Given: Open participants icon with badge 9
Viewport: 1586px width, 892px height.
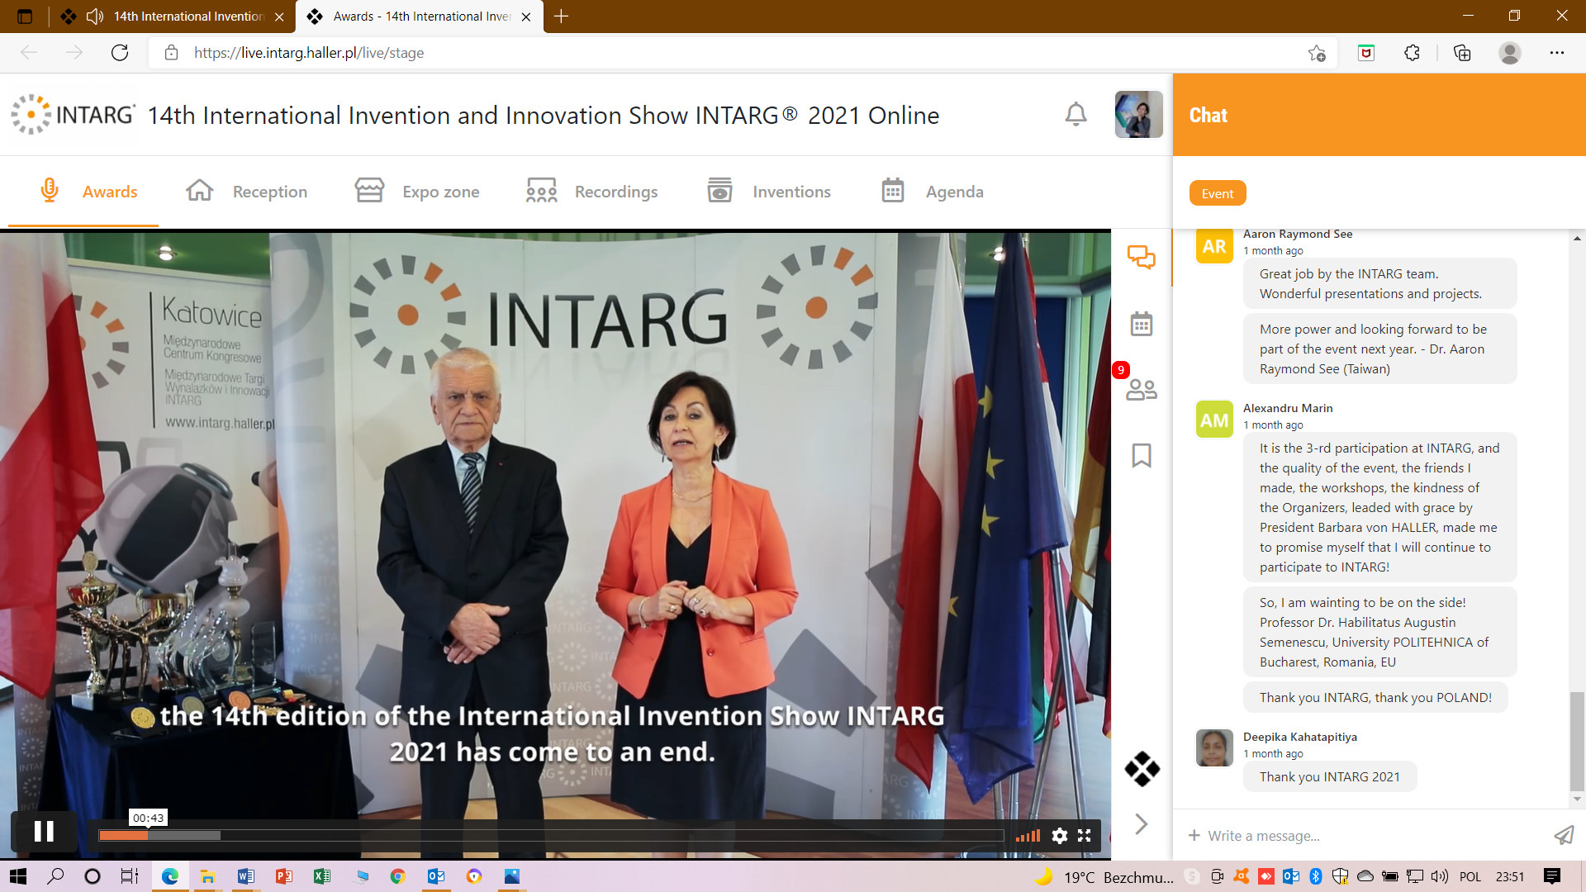Looking at the screenshot, I should tap(1142, 389).
